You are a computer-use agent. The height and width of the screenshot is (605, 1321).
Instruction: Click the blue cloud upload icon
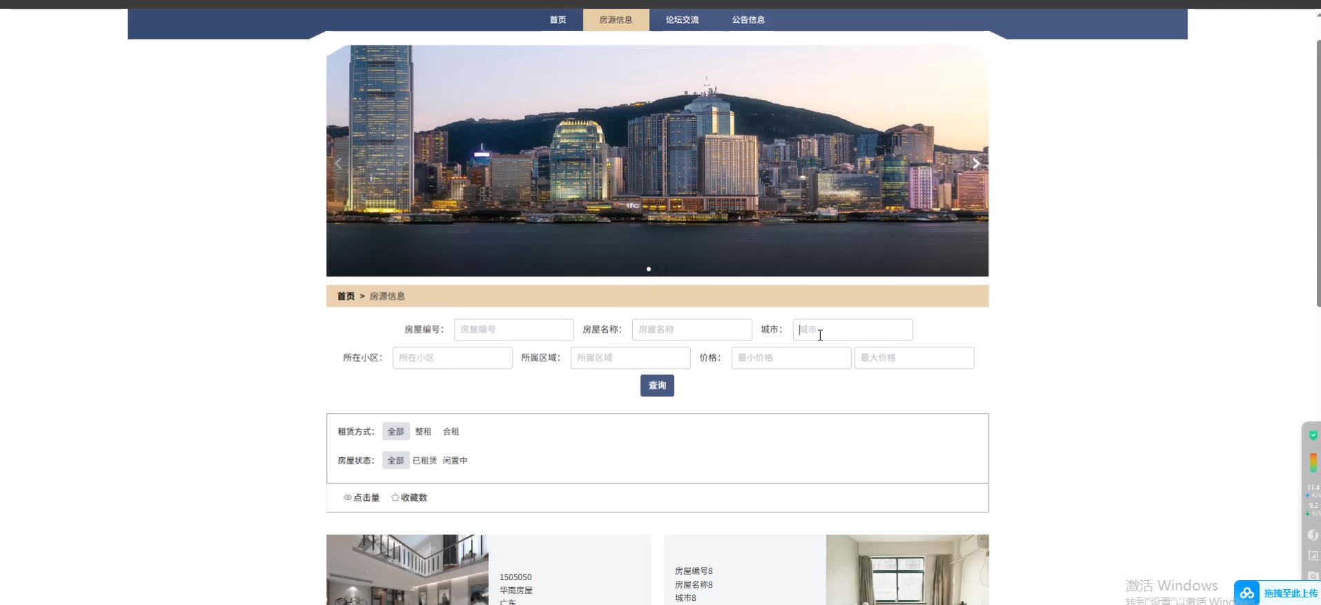point(1247,593)
